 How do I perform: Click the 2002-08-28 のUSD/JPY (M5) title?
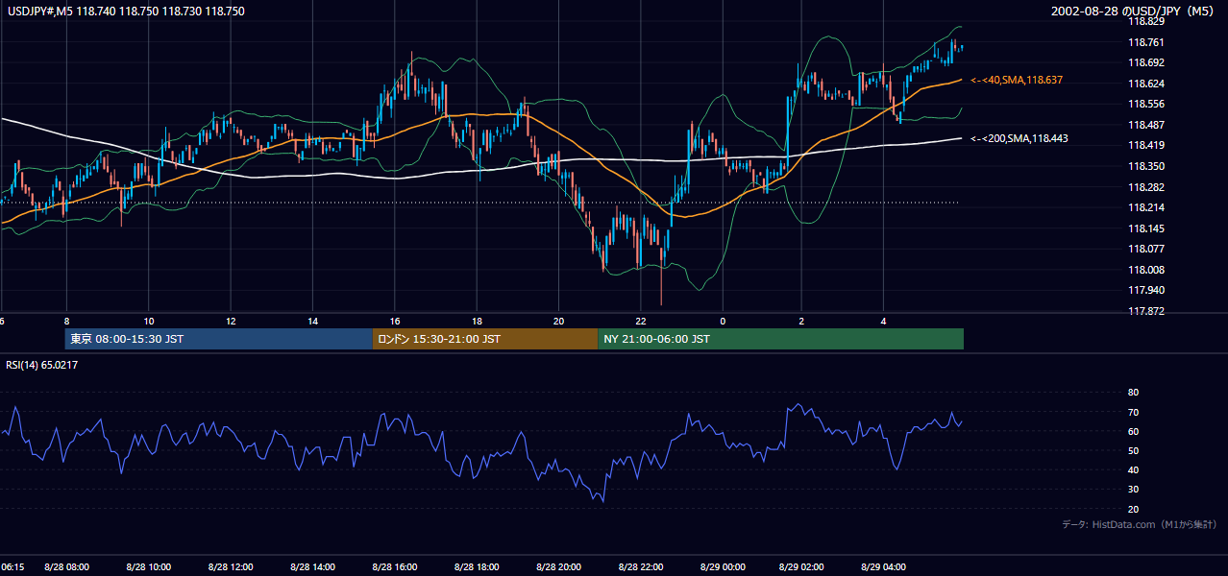click(x=1134, y=11)
